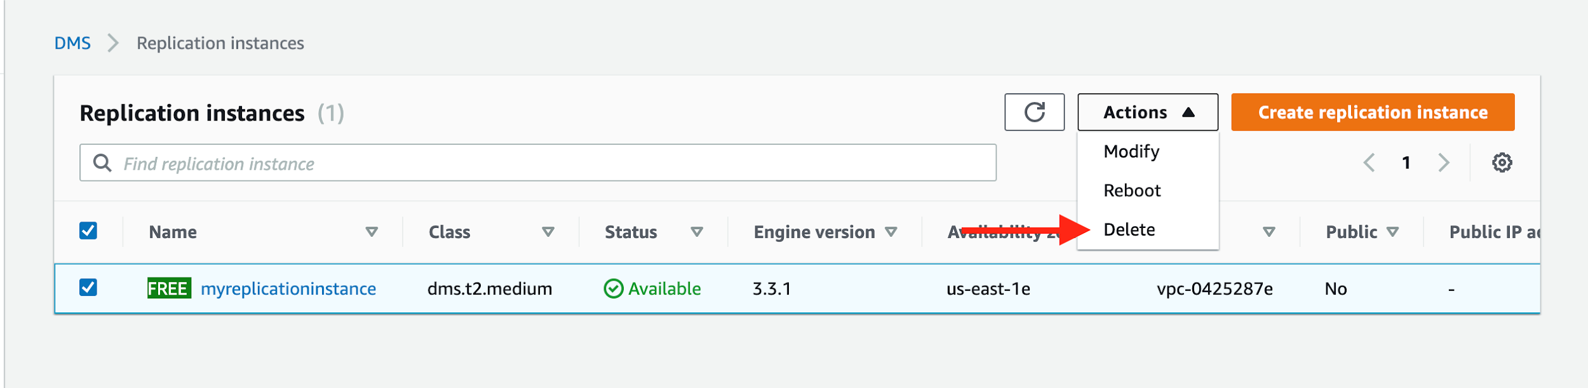Image resolution: width=1588 pixels, height=388 pixels.
Task: Click the Class column header
Action: point(450,232)
